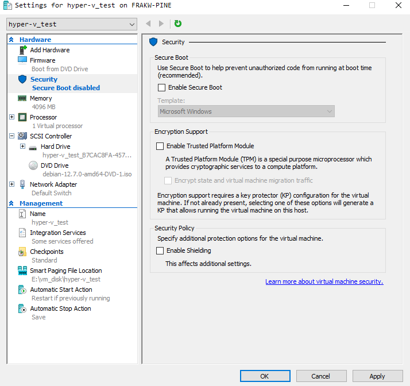Select the Name management item
This screenshot has width=410, height=386.
[x=38, y=214]
